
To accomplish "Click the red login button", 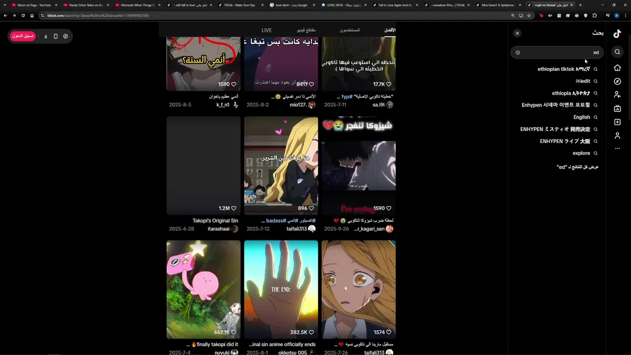I will [x=23, y=36].
